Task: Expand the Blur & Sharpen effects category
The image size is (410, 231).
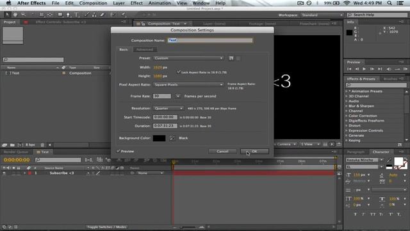Action: [347, 106]
